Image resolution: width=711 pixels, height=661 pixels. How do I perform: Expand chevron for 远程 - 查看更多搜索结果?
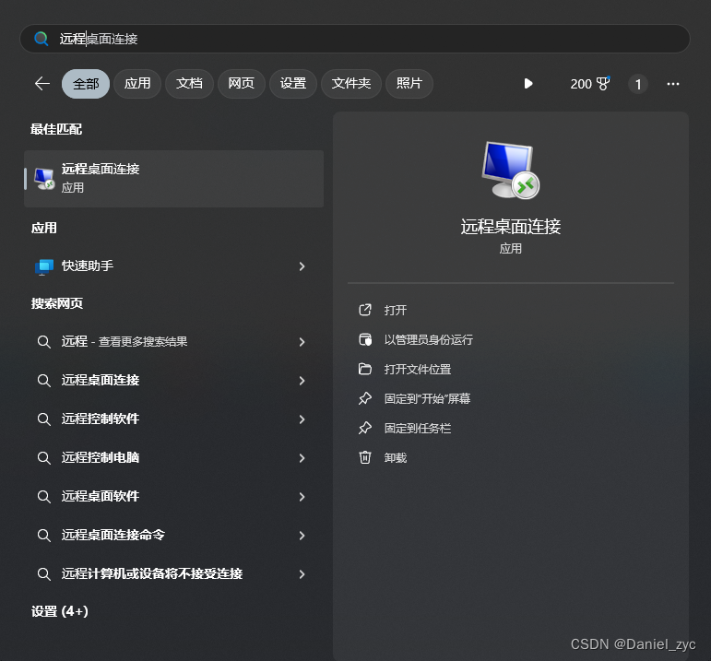click(x=302, y=342)
